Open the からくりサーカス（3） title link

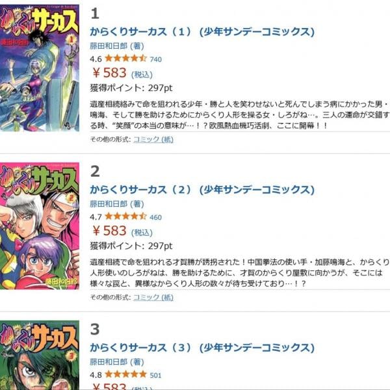click(202, 348)
